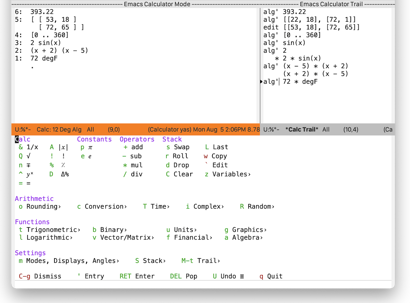Expand the Trigonometric functions submenu
This screenshot has height=303, width=410.
(50, 230)
